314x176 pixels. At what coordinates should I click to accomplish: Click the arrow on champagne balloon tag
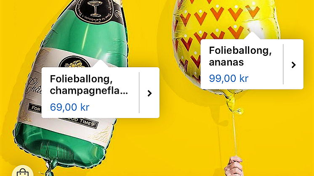(x=149, y=93)
